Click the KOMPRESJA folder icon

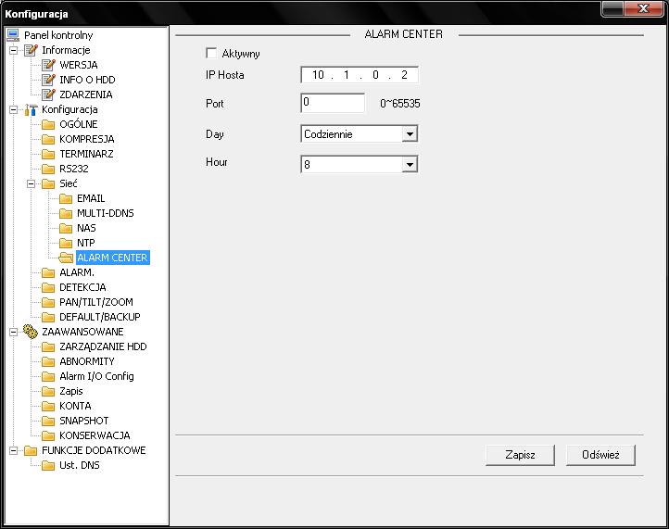coord(49,139)
